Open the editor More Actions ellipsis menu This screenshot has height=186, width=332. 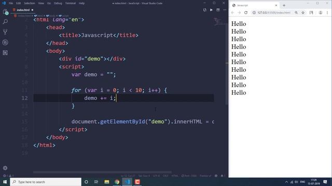pos(225,10)
